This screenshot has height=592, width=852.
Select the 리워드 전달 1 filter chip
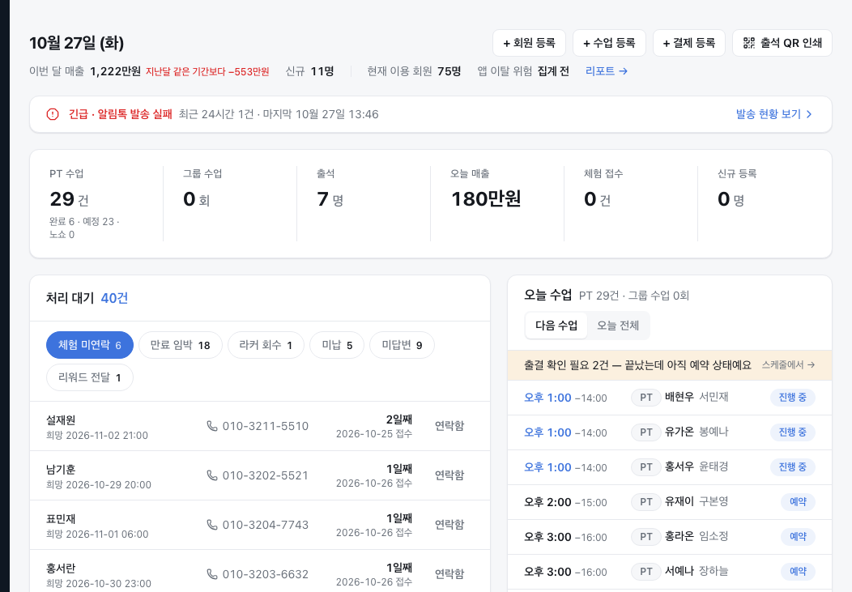(x=90, y=377)
